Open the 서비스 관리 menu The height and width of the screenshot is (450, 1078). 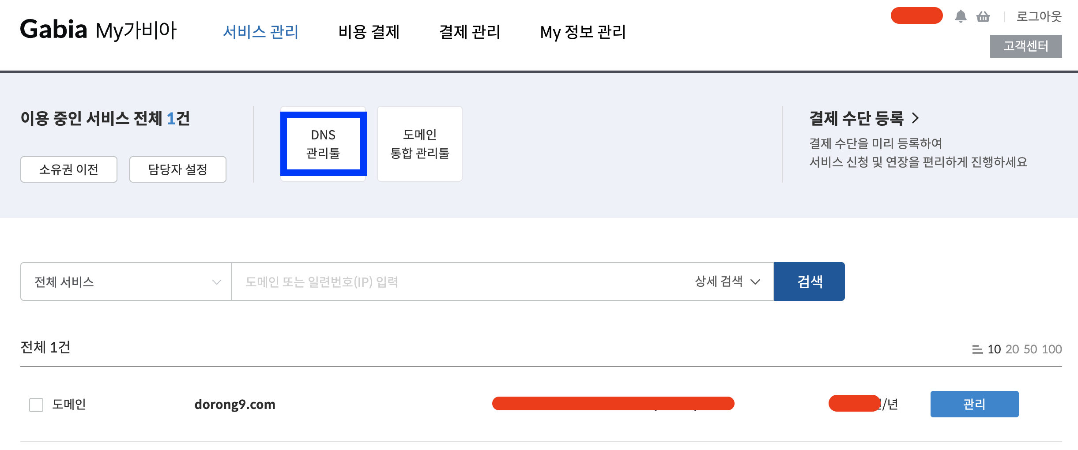260,32
